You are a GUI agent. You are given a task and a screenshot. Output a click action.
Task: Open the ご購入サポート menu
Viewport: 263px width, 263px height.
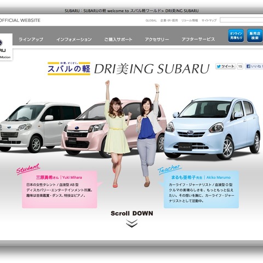(x=118, y=39)
